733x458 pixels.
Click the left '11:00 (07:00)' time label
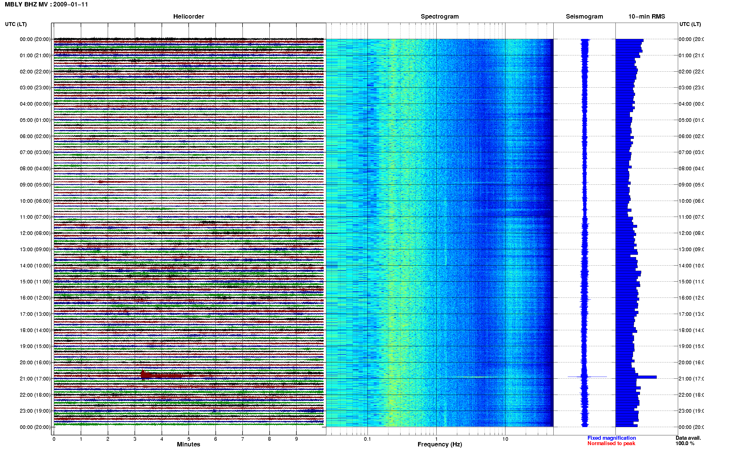tap(35, 217)
